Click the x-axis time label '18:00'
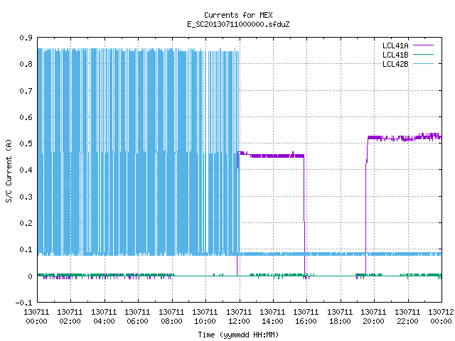Viewport: 455px width, 341px height. tap(340, 321)
